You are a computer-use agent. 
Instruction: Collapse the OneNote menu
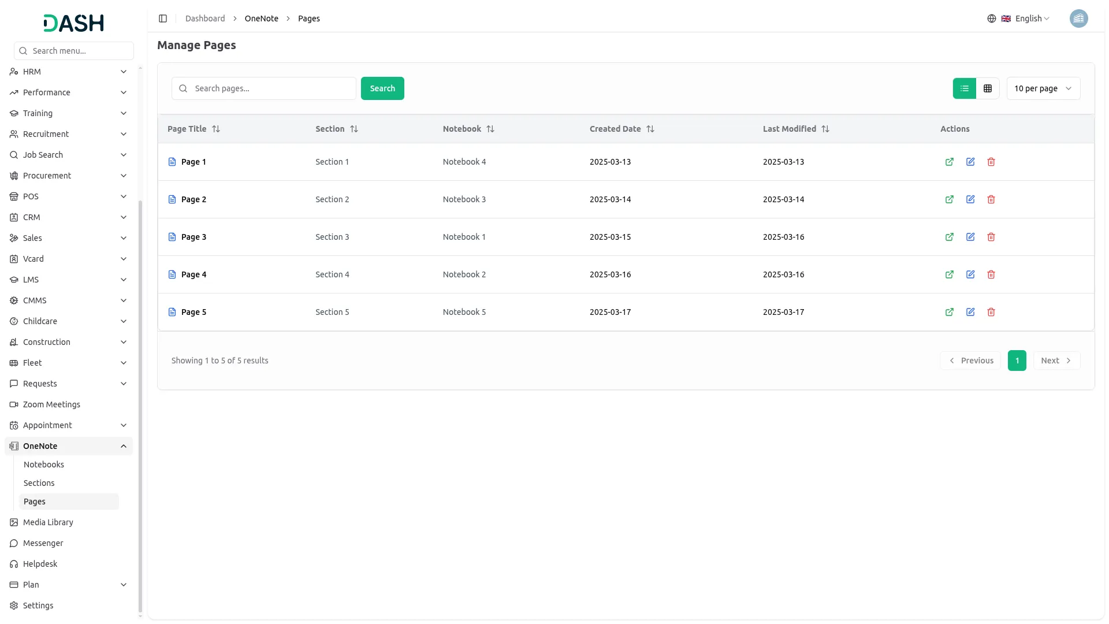click(68, 446)
